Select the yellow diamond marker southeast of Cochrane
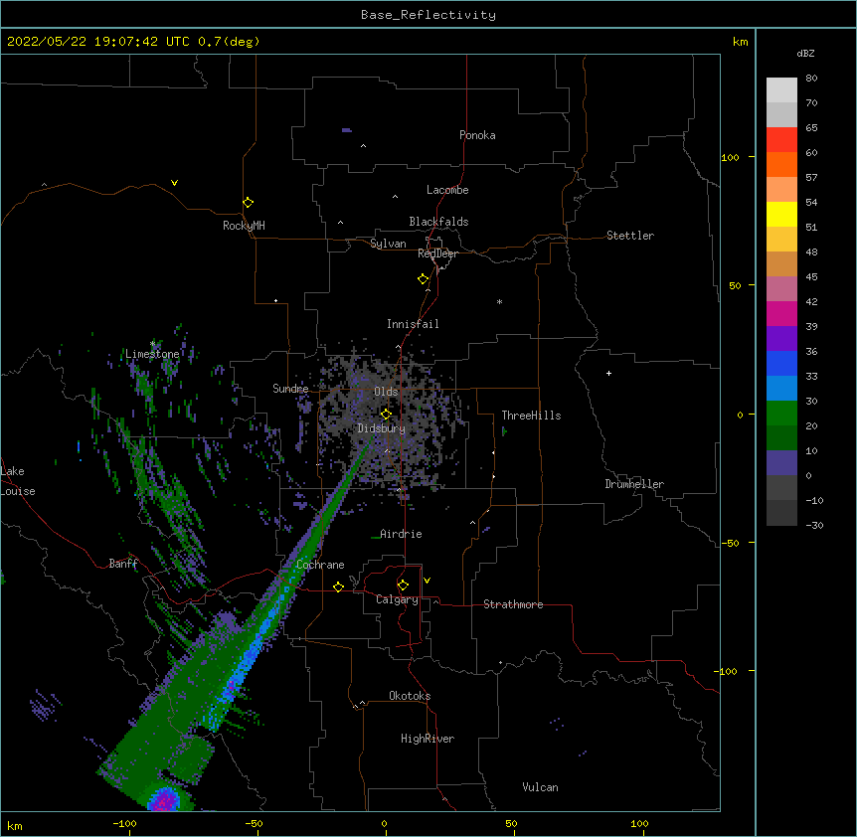The width and height of the screenshot is (857, 837). [338, 586]
